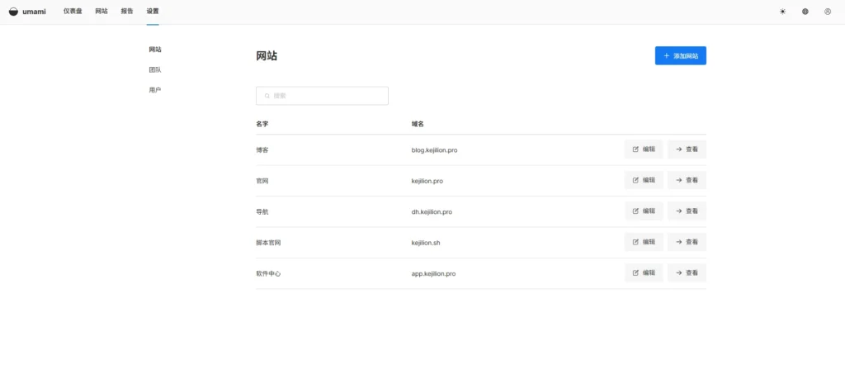Click the edit icon for 官网 row

(635, 180)
